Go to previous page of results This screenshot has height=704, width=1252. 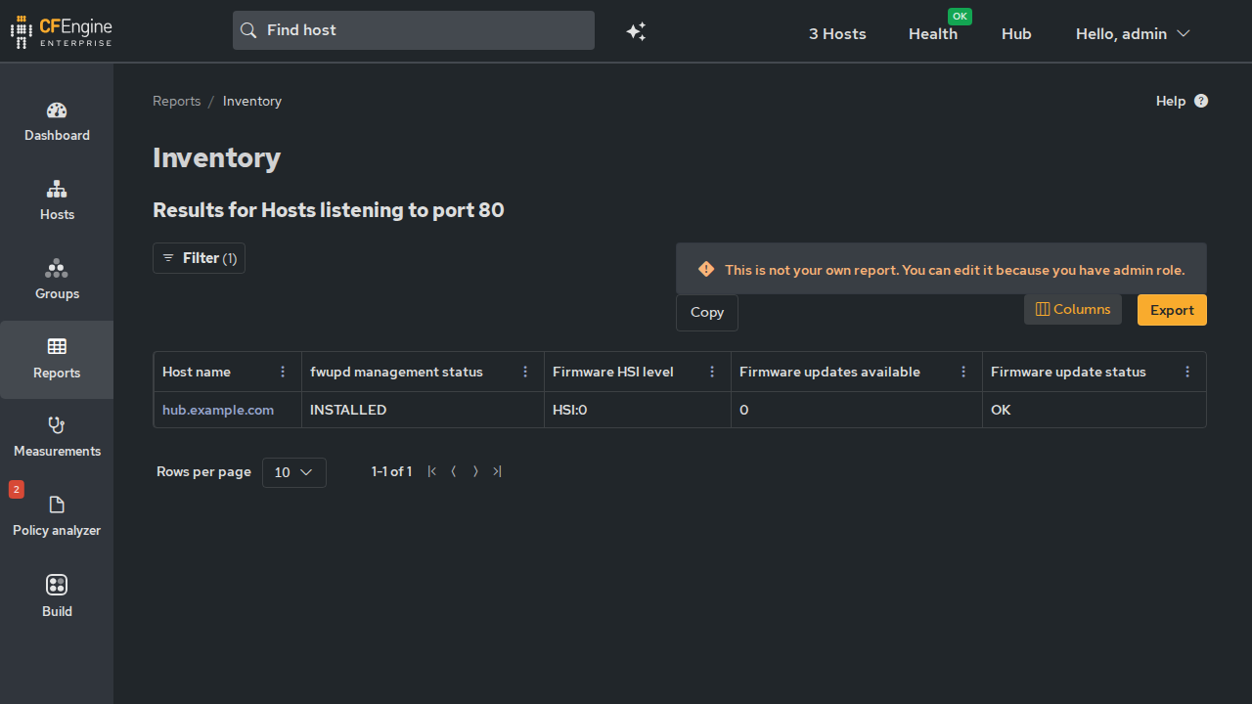click(x=454, y=471)
